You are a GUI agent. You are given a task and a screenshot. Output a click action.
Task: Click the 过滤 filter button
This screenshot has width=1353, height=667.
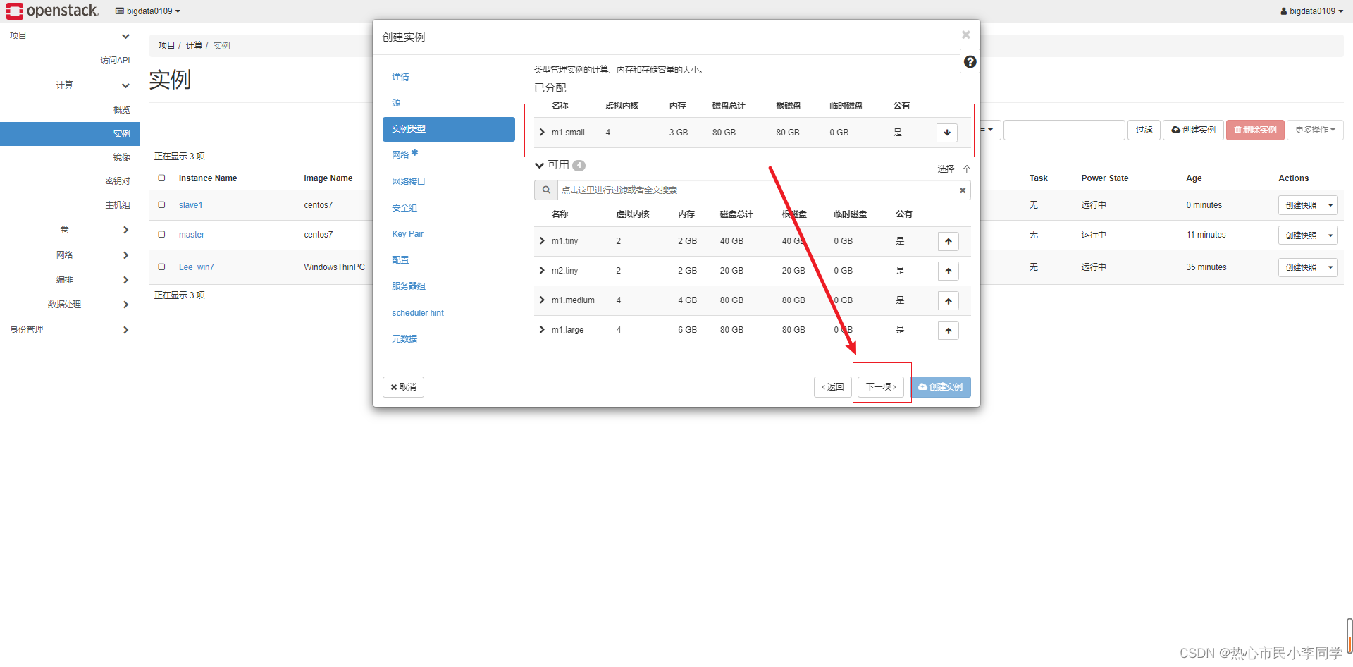1144,130
